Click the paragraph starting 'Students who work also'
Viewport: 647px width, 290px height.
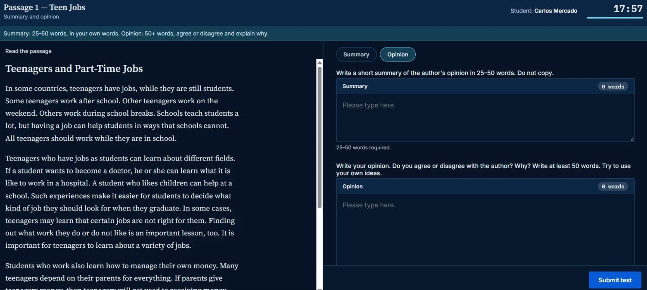(x=122, y=276)
